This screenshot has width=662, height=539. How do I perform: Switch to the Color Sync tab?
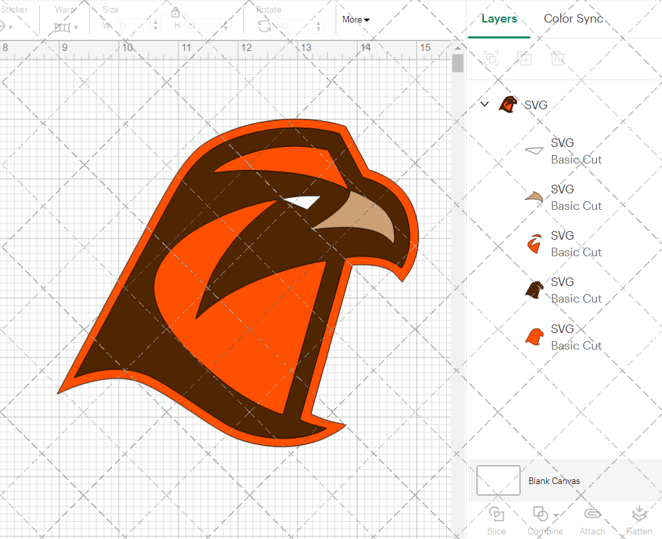tap(573, 19)
